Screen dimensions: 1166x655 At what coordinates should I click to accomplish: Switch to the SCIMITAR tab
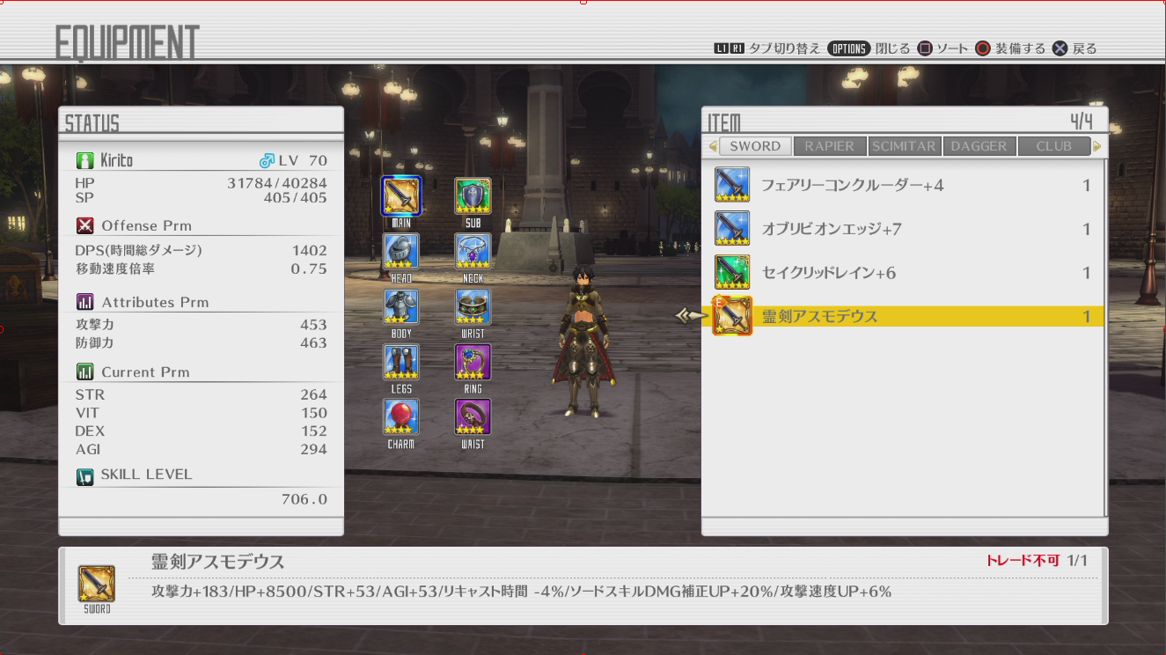click(904, 146)
